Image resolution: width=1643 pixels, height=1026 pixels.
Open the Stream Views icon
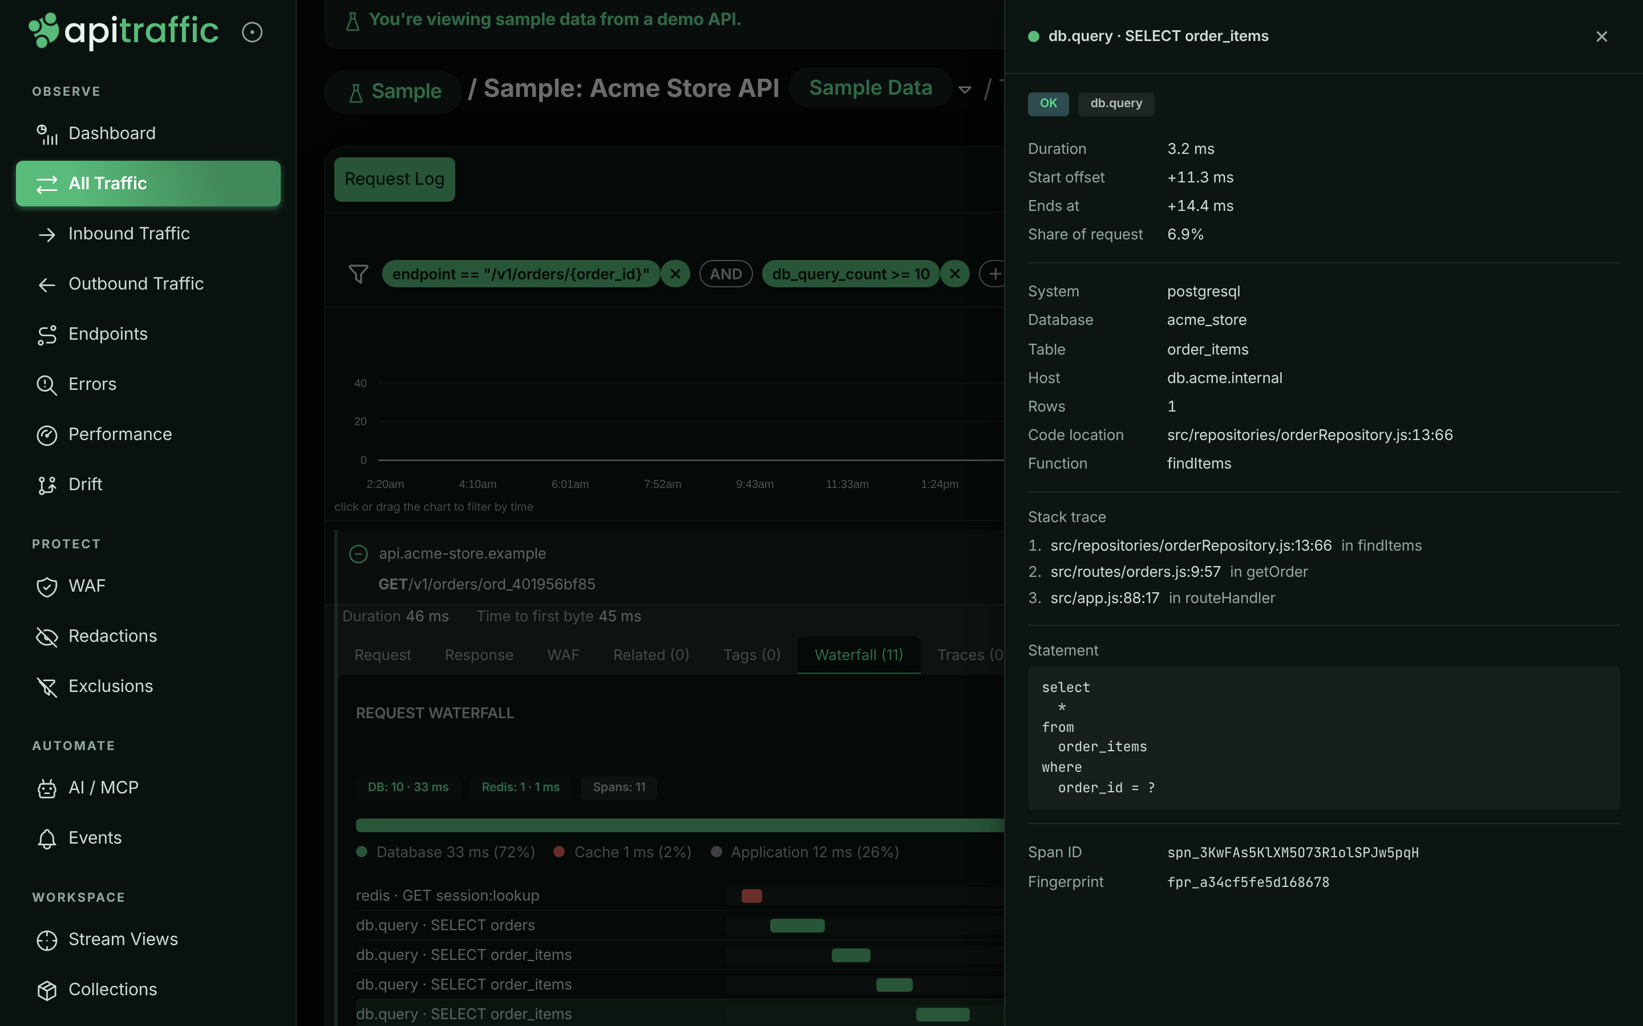tap(47, 940)
